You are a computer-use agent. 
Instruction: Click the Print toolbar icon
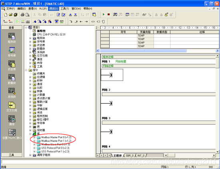22,14
